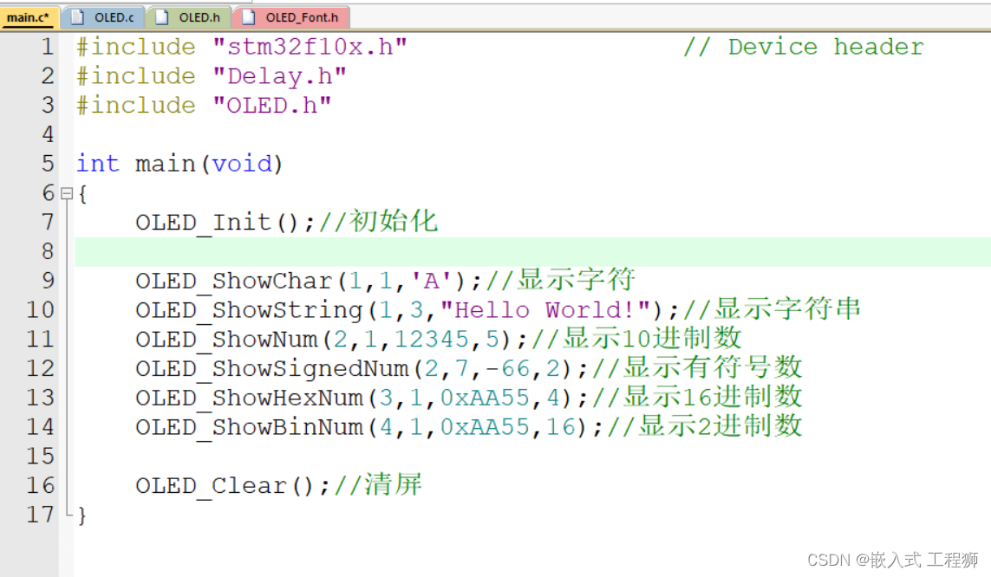Screen dimensions: 991x577
Task: Collapse the main function fold marker
Action: pos(67,194)
